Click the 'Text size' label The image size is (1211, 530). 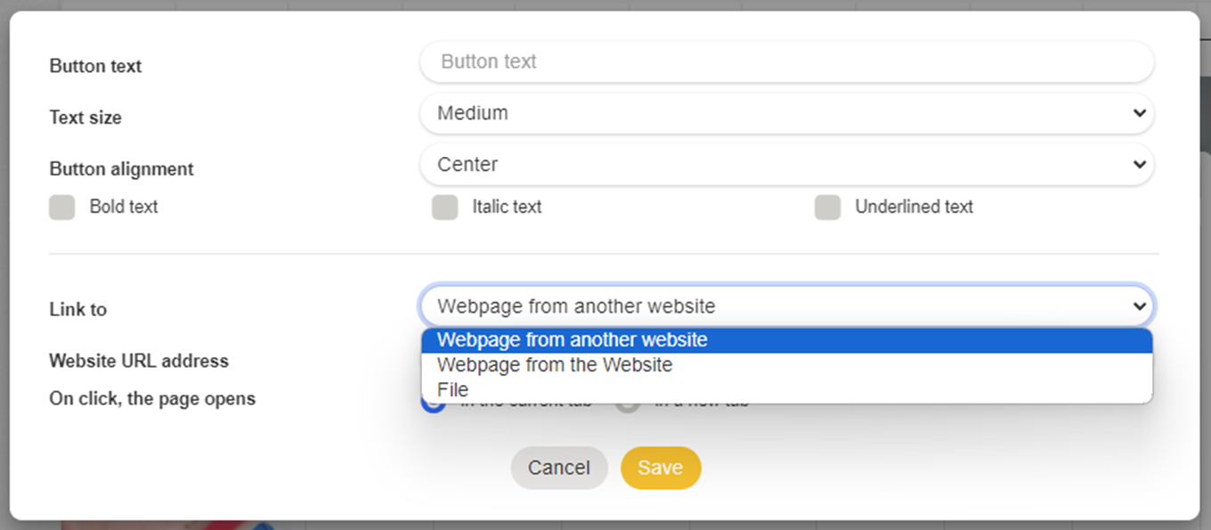(85, 118)
